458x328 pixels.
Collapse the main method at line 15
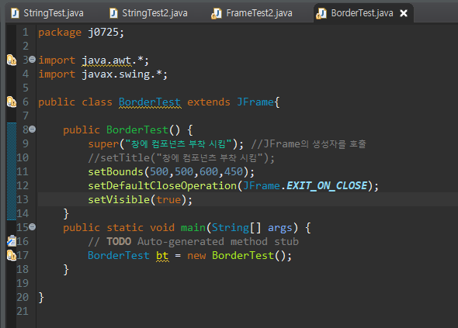click(32, 226)
